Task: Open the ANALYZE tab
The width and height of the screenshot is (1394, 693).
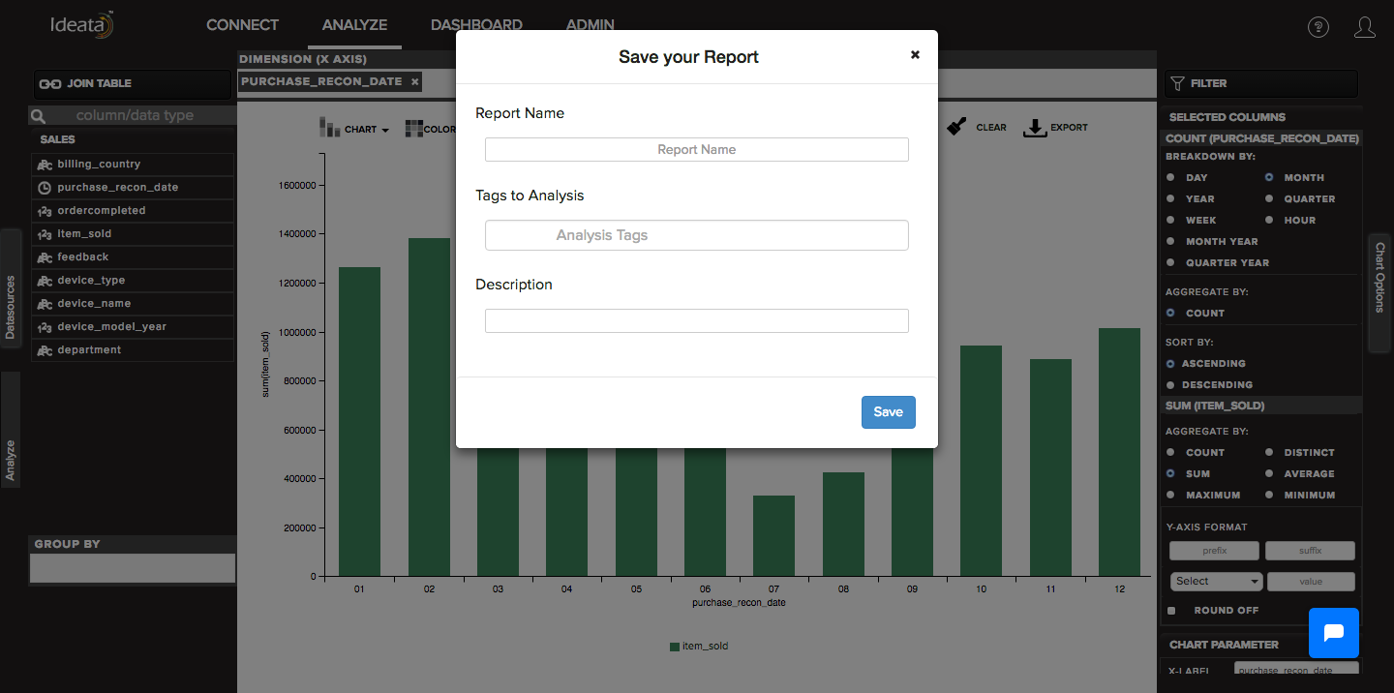Action: pyautogui.click(x=354, y=25)
